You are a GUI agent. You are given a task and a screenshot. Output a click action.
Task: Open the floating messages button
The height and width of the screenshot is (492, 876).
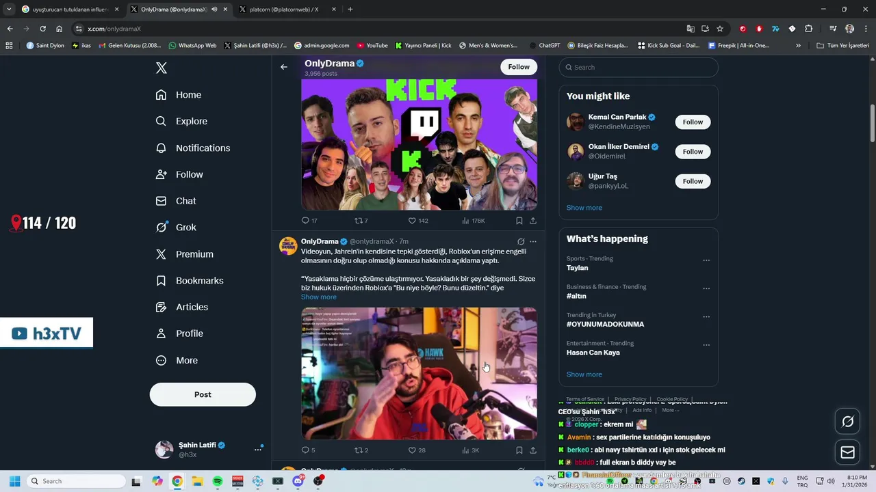tap(848, 452)
